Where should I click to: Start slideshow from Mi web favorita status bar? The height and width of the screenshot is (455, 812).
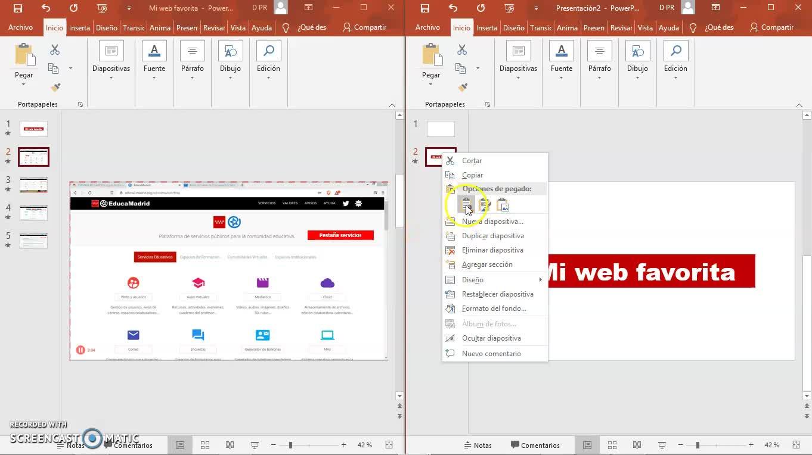(x=255, y=445)
